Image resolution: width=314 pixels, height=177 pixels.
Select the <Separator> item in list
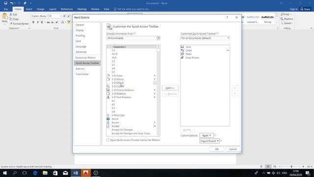pyautogui.click(x=131, y=47)
